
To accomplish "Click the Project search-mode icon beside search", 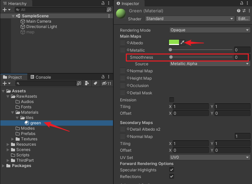I will tap(79, 83).
